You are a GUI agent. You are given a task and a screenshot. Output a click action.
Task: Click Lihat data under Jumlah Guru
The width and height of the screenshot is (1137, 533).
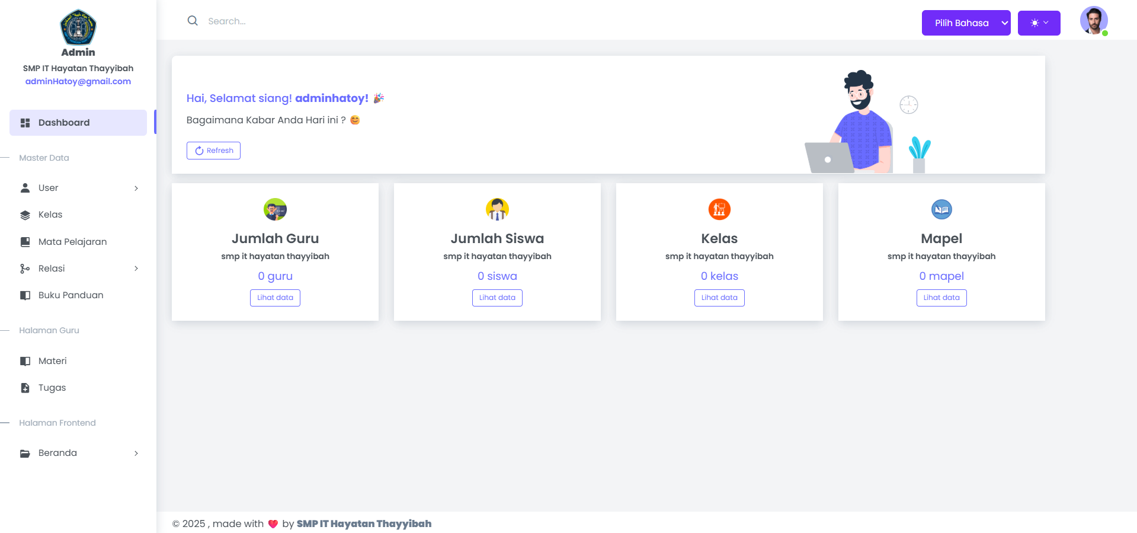click(275, 298)
